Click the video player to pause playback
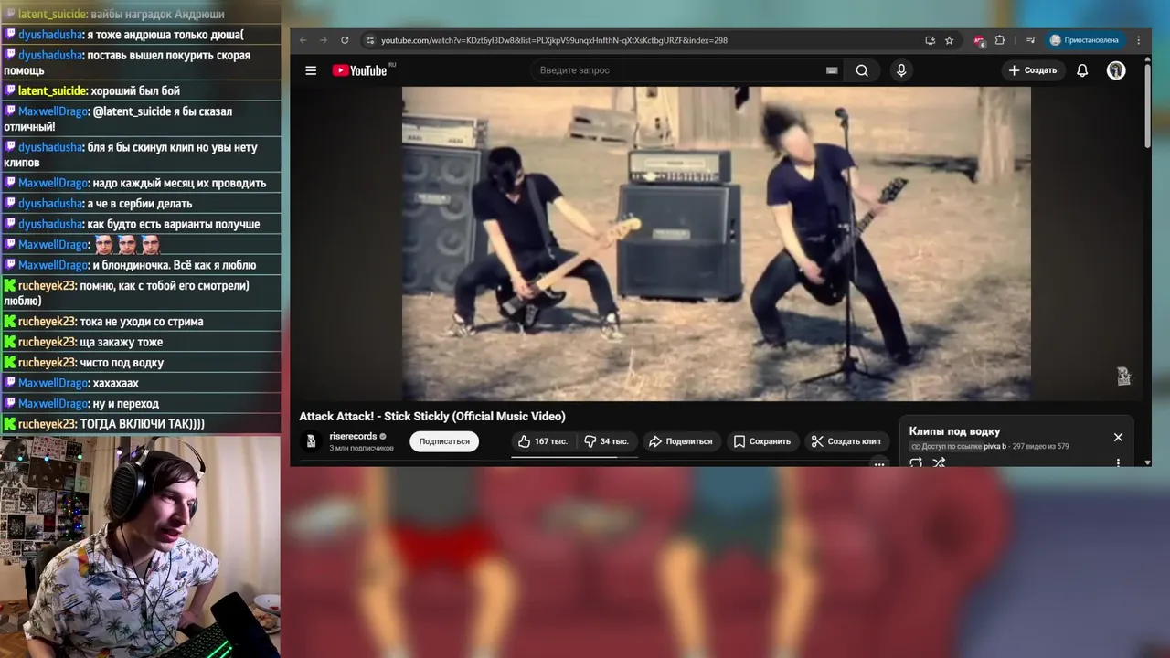Image resolution: width=1170 pixels, height=658 pixels. point(717,244)
